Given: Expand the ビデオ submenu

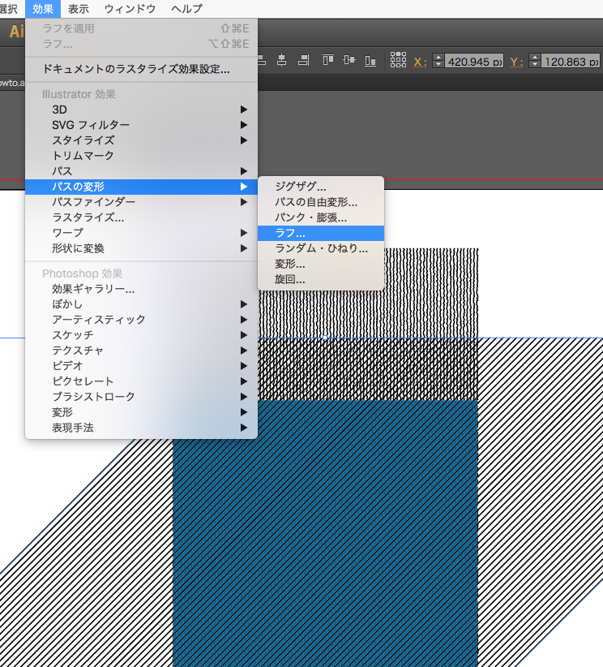Looking at the screenshot, I should [142, 366].
